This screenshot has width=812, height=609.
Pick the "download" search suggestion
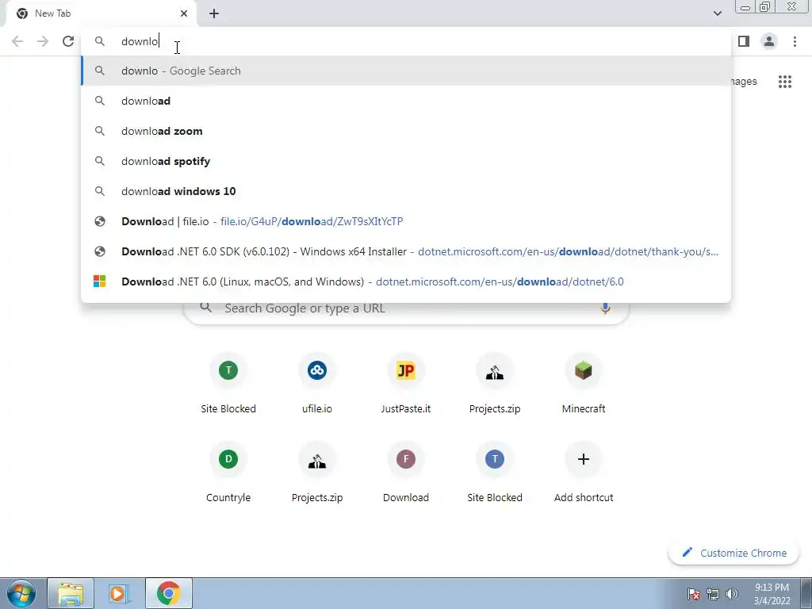[x=406, y=101]
